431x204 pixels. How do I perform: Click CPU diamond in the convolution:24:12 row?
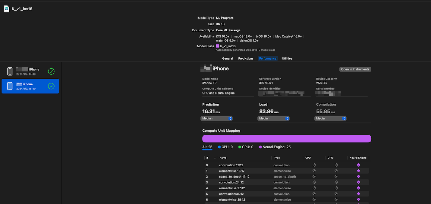[314, 182]
